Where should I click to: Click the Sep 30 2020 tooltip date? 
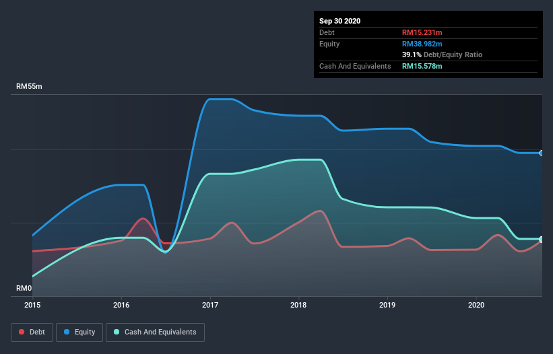340,21
